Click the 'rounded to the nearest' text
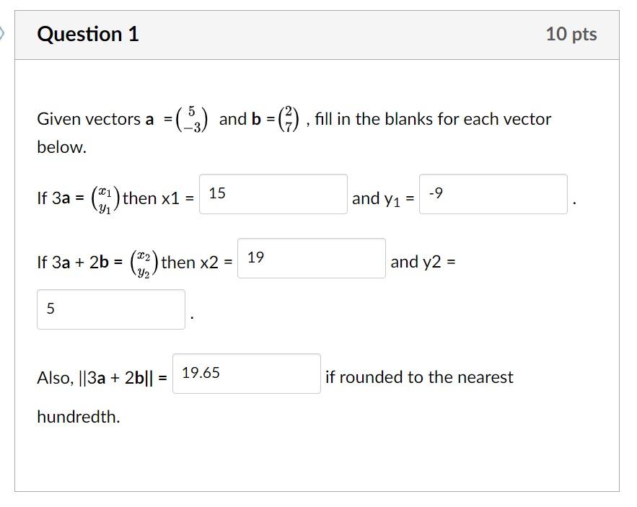Viewport: 637px width, 507px height. click(x=429, y=376)
